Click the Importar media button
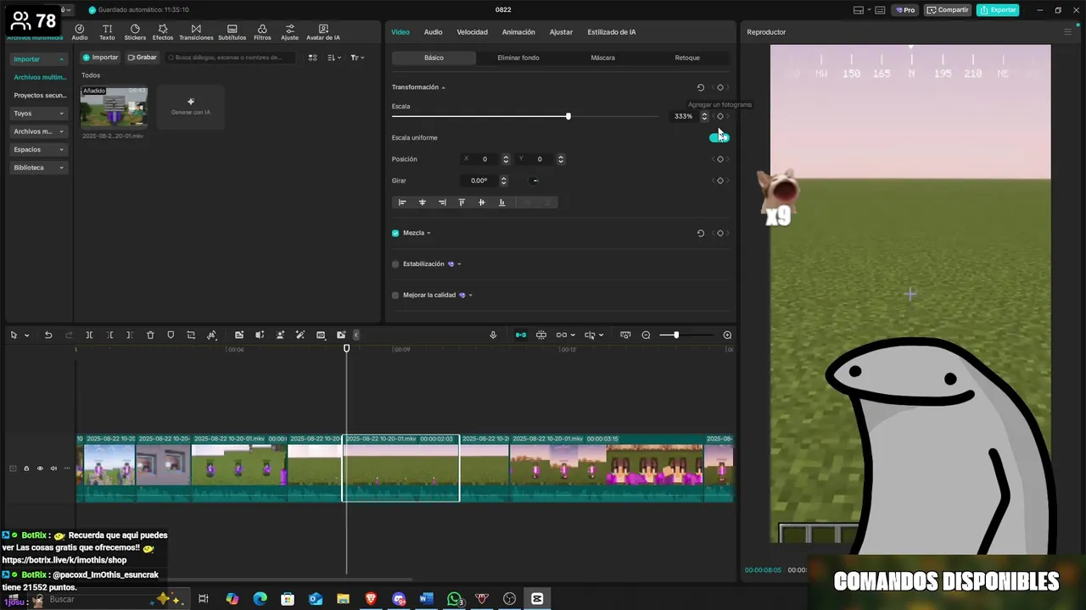The image size is (1086, 610). coord(100,58)
